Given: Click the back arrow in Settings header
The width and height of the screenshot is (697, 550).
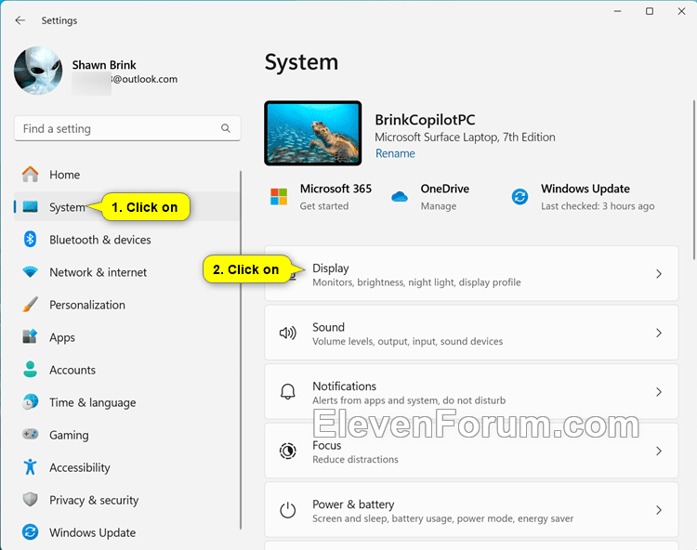Looking at the screenshot, I should 20,20.
